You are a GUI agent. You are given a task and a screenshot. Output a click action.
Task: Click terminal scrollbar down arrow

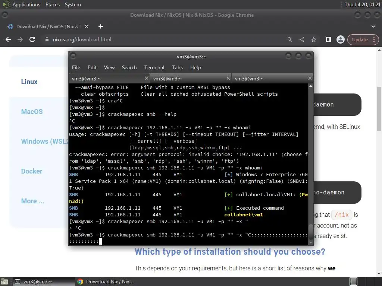(x=311, y=242)
